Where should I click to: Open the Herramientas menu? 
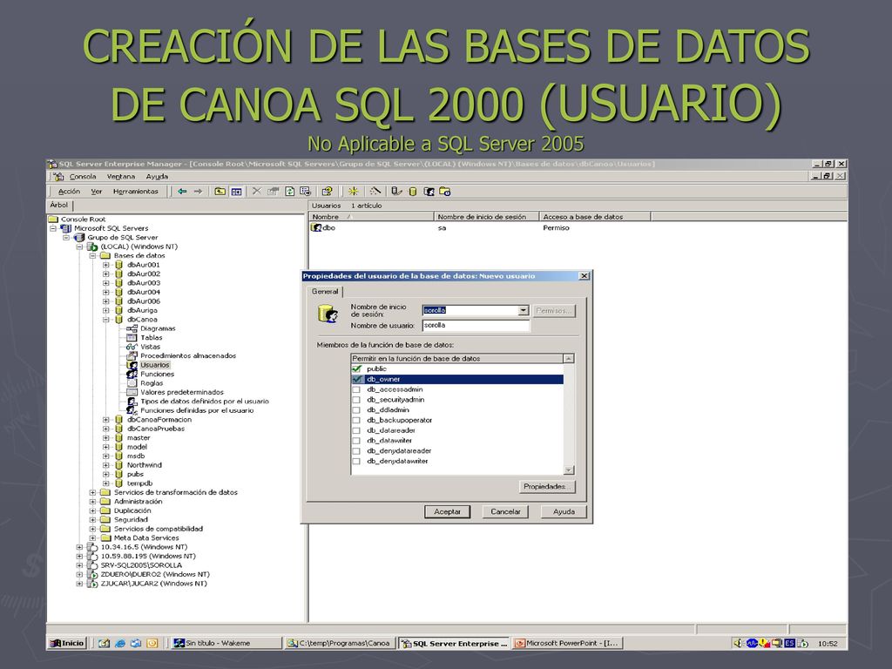(135, 191)
